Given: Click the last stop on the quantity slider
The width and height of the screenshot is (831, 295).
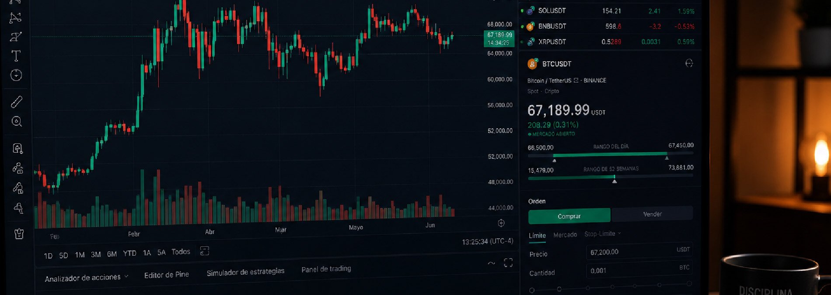Looking at the screenshot, I should point(689,284).
